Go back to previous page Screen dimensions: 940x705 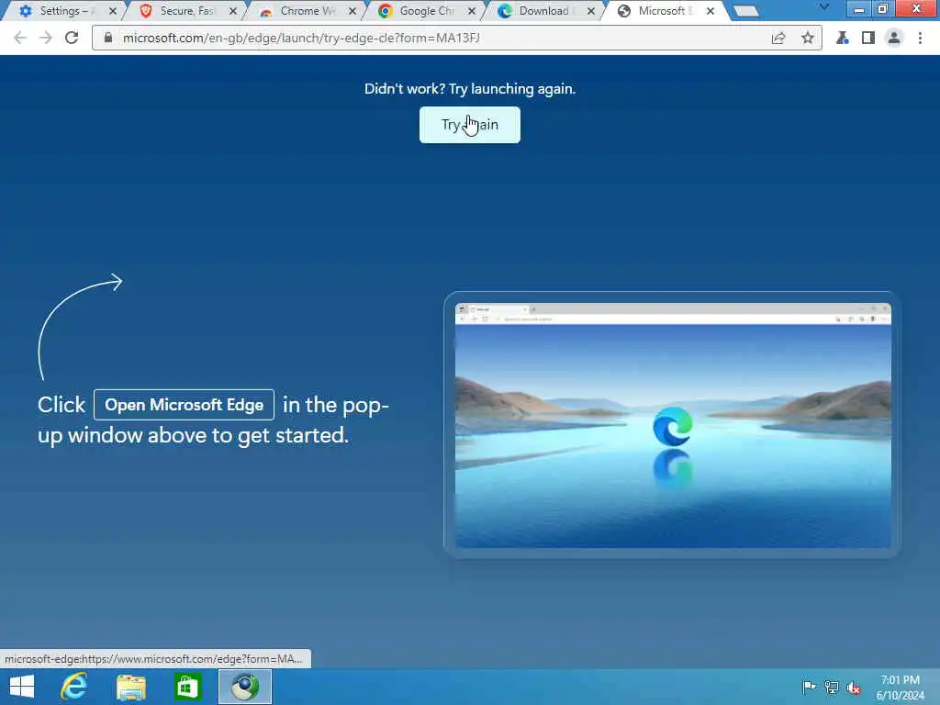coord(20,38)
